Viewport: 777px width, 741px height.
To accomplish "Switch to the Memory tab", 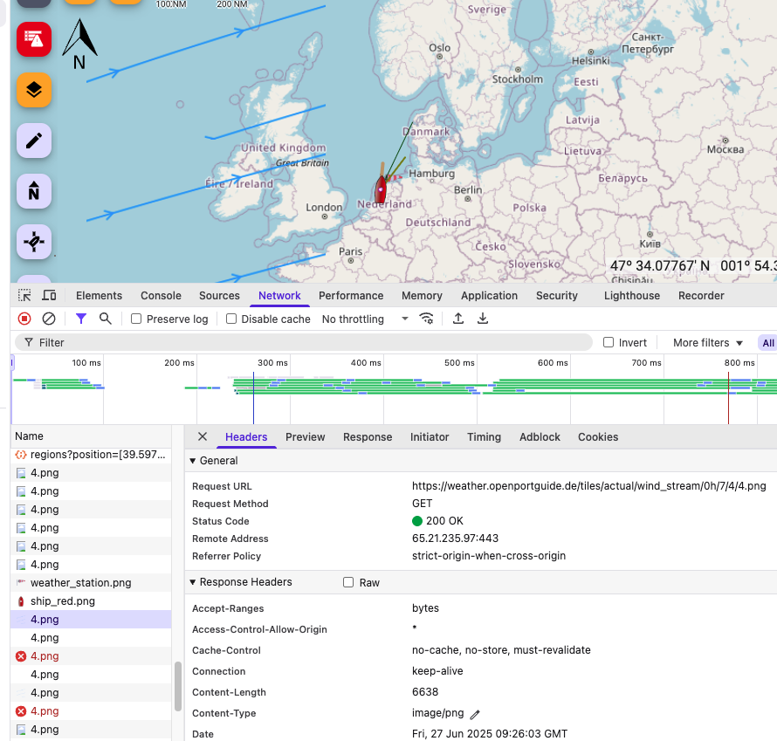I will coord(423,296).
